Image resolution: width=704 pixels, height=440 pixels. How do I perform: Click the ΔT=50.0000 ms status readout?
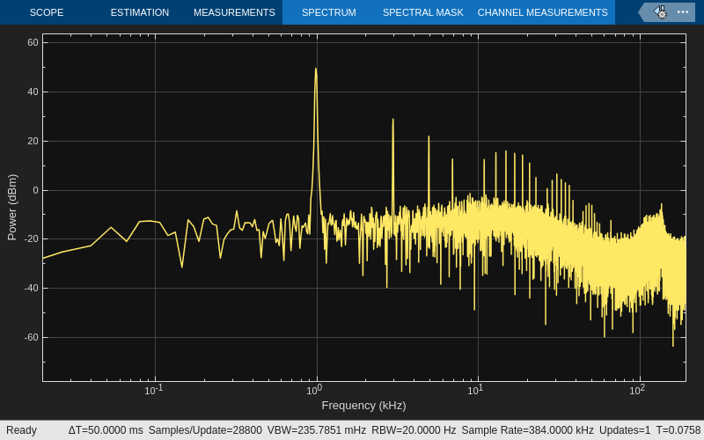[106, 430]
